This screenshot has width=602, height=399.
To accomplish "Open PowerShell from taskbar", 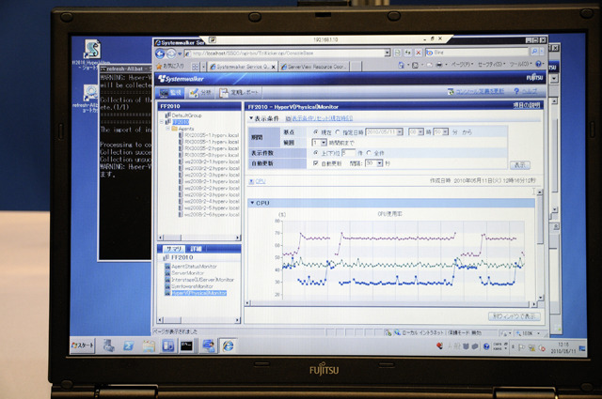I will [129, 346].
